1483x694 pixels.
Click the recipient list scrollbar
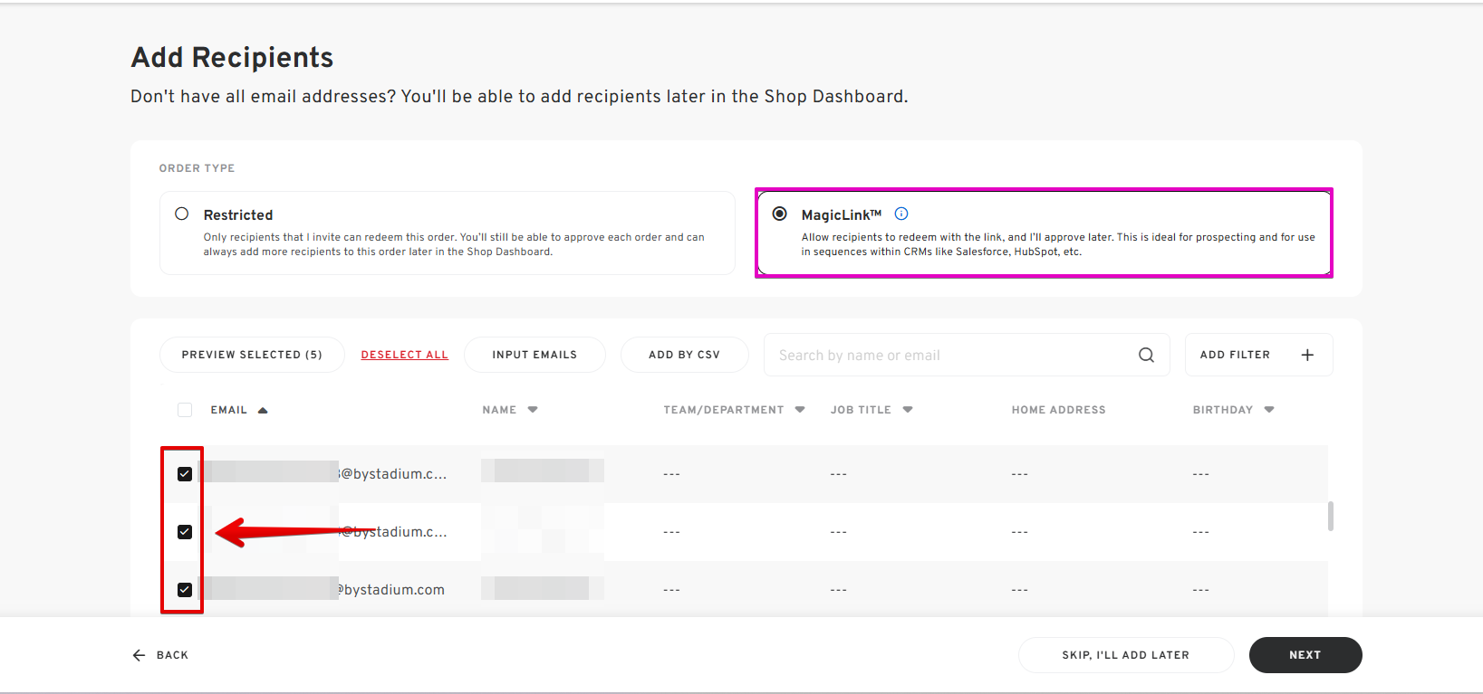pyautogui.click(x=1330, y=516)
